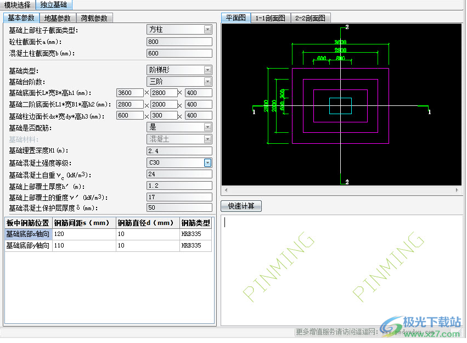Click the 基础埋置深度H1 input field
Image resolution: width=467 pixels, height=343 pixels.
(179, 151)
